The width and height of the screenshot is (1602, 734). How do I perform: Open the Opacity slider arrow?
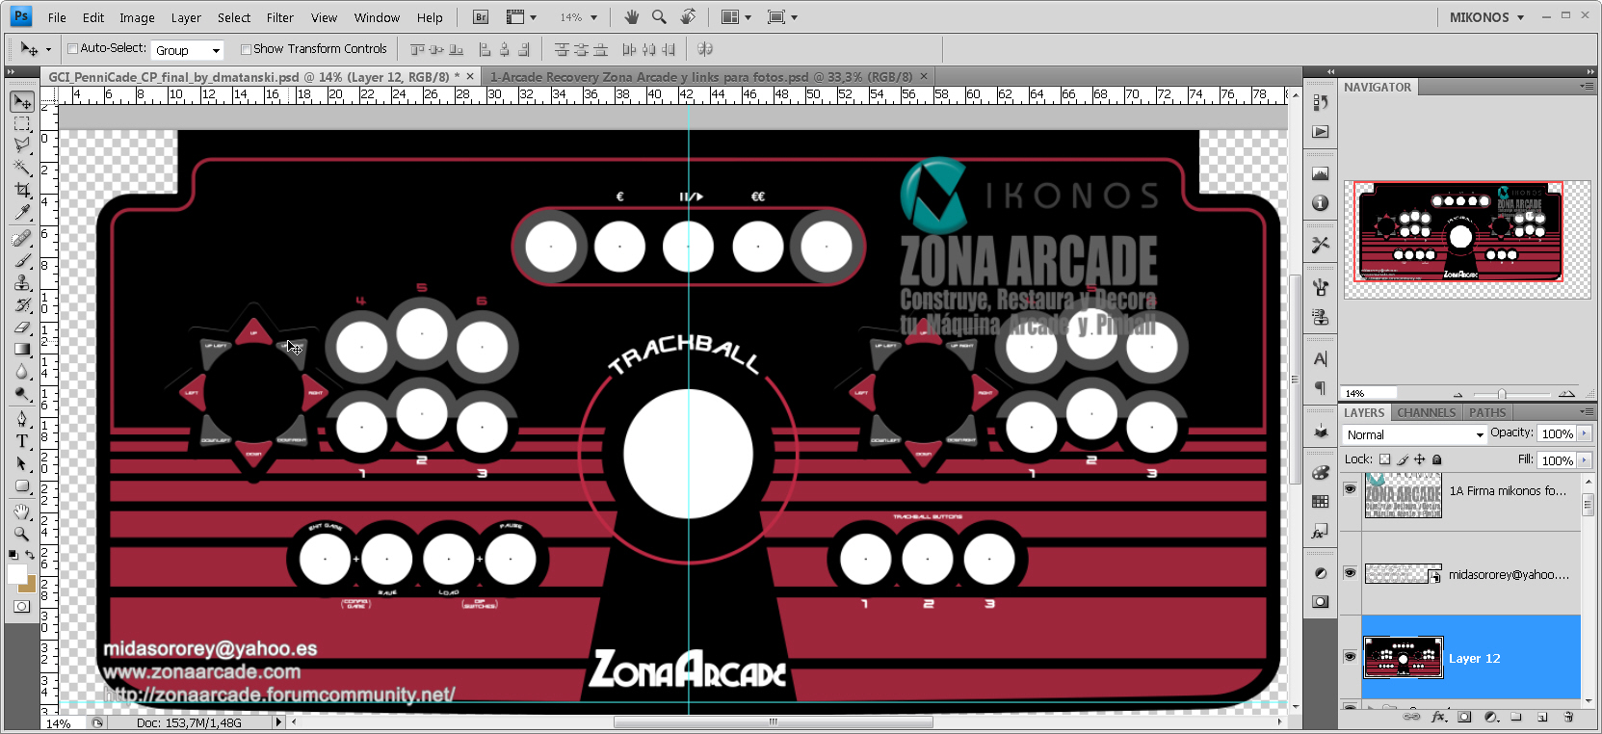pyautogui.click(x=1584, y=433)
